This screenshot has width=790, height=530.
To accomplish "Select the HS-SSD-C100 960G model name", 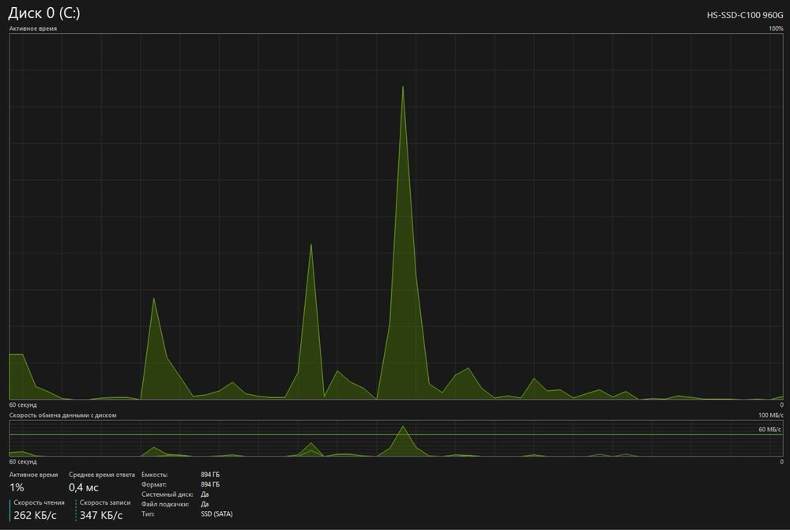I will coord(745,15).
